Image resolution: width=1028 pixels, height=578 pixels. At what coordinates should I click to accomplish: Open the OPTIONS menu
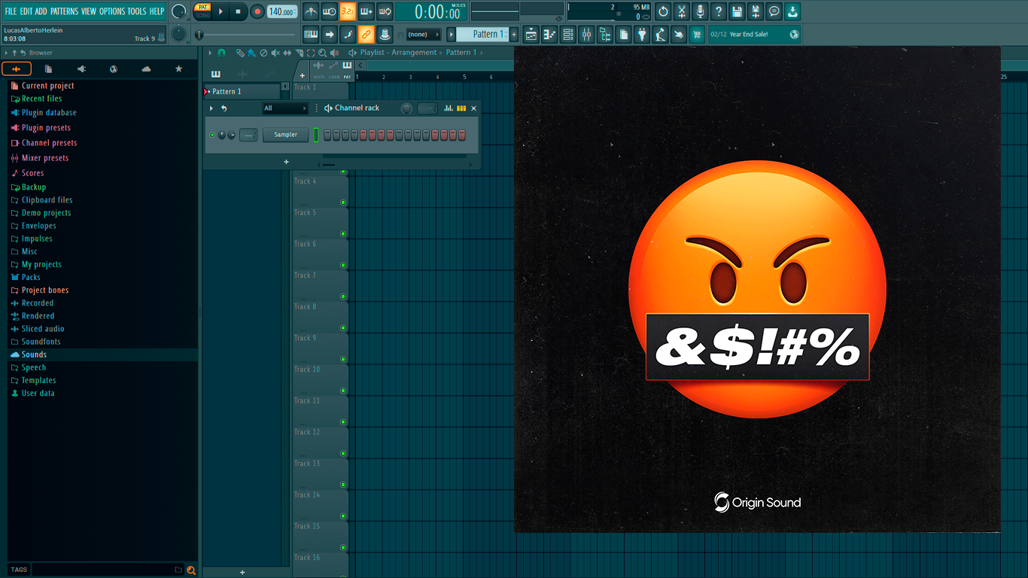[112, 11]
